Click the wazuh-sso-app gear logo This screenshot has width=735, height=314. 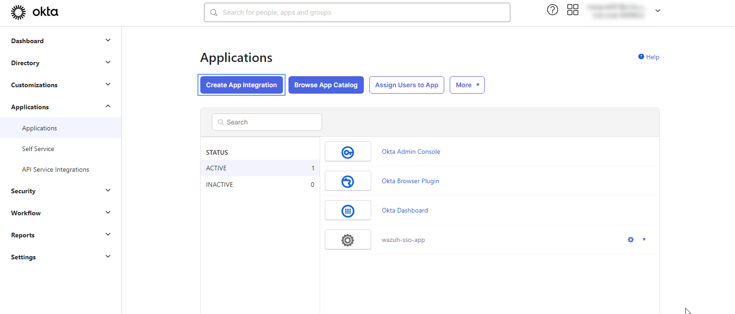click(x=348, y=240)
